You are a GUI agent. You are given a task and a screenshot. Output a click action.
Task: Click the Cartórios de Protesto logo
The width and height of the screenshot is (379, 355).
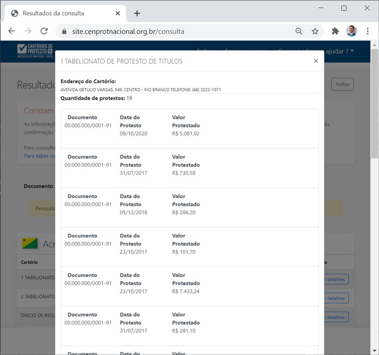35,51
